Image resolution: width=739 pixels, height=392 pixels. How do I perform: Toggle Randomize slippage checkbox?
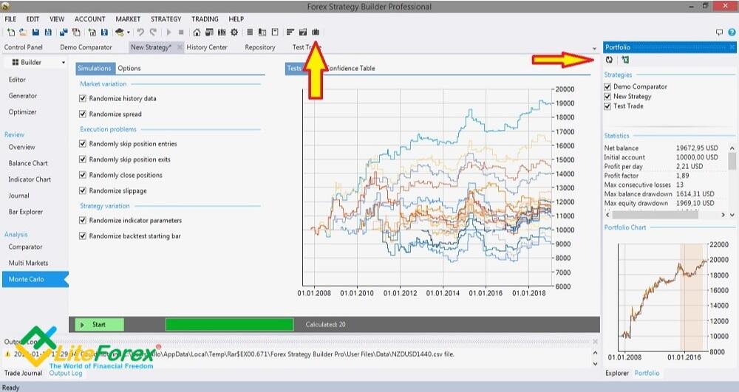(x=83, y=190)
